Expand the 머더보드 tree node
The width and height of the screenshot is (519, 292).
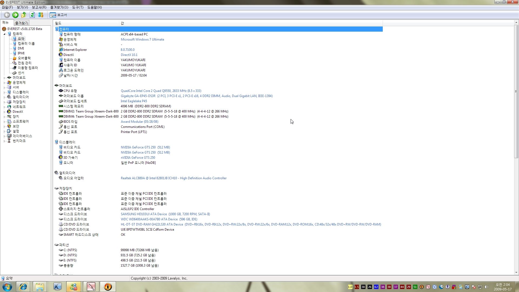click(x=4, y=78)
